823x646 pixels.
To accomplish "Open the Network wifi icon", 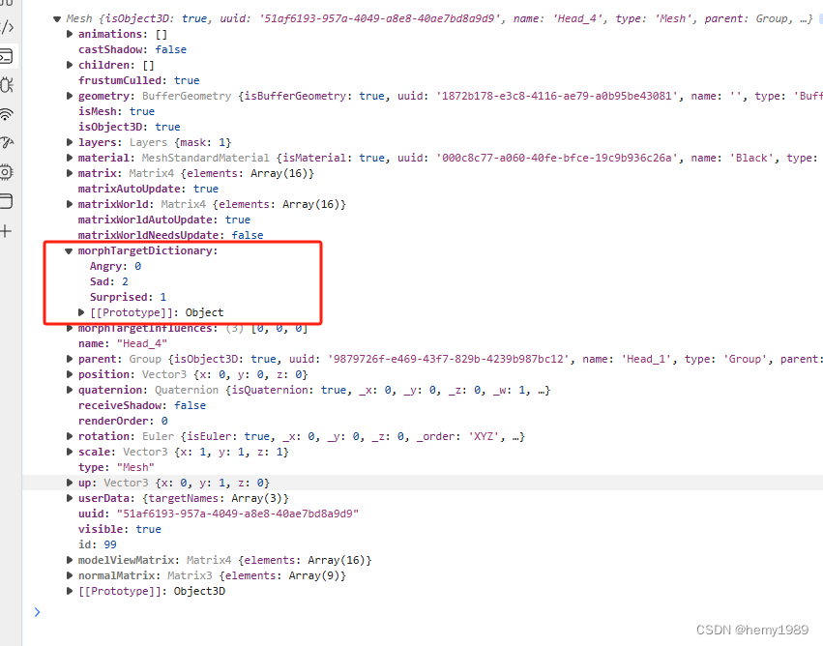I will pyautogui.click(x=7, y=114).
